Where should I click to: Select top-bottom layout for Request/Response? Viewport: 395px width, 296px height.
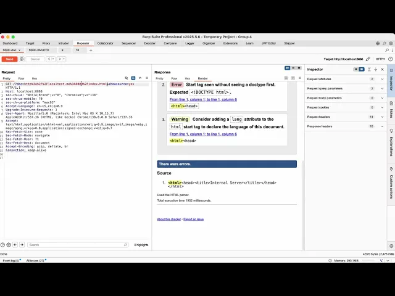pyautogui.click(x=293, y=68)
